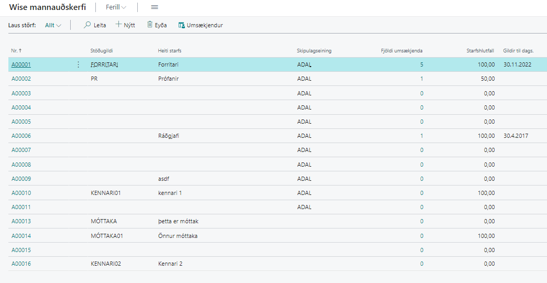The image size is (547, 283).
Task: Open job record A00010 link
Action: (21, 193)
